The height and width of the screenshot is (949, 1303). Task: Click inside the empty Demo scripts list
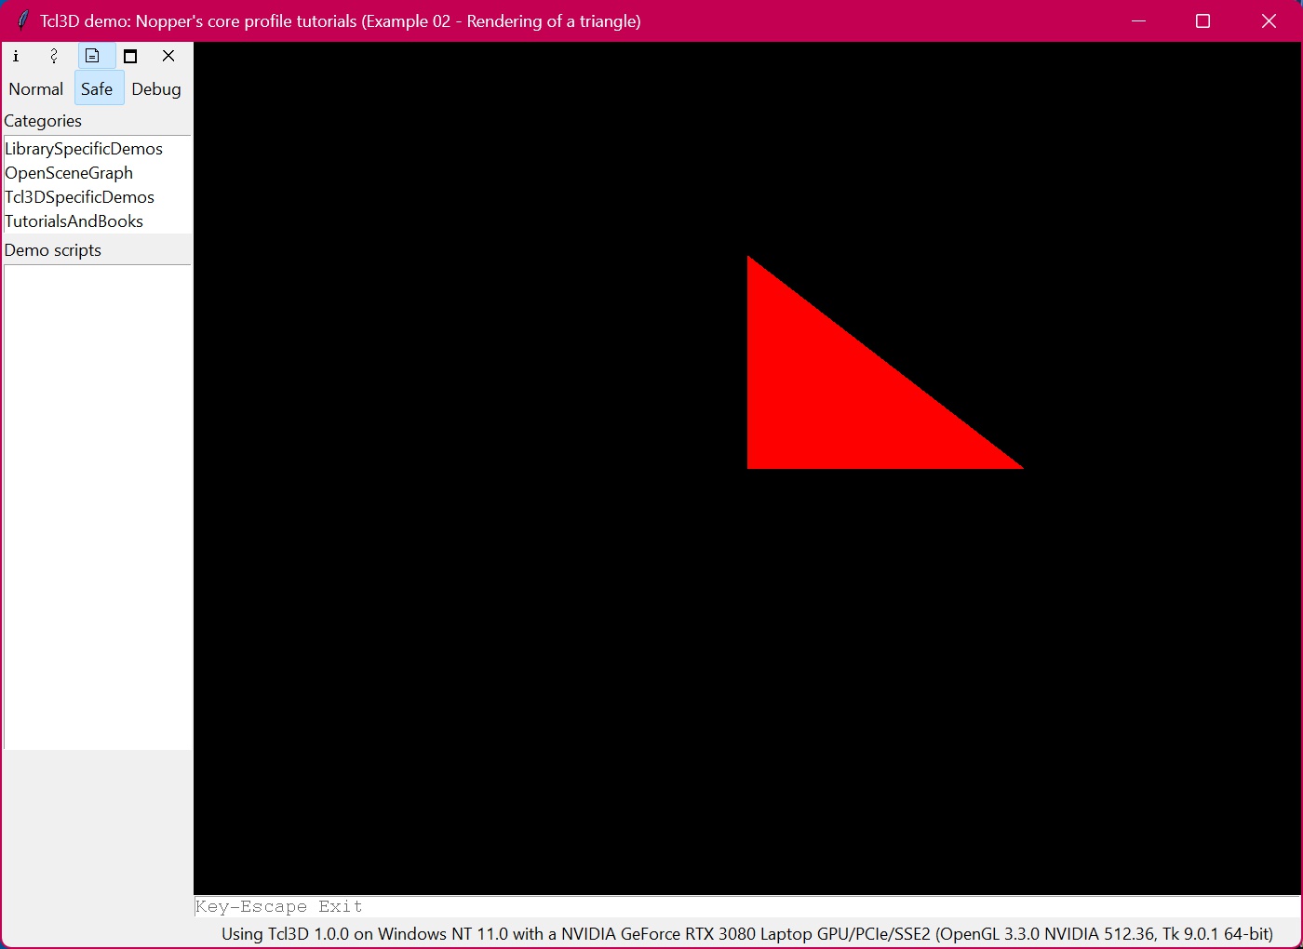pyautogui.click(x=98, y=507)
